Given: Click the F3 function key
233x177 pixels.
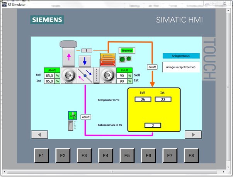Looking at the screenshot, I should tap(84, 155).
